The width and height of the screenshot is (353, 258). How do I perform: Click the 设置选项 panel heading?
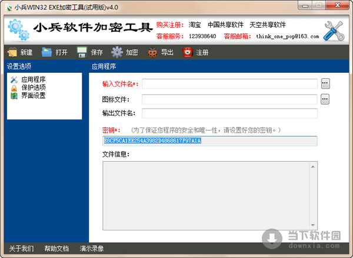point(19,66)
